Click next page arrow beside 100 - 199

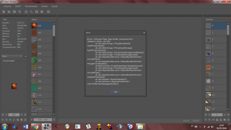54,120
